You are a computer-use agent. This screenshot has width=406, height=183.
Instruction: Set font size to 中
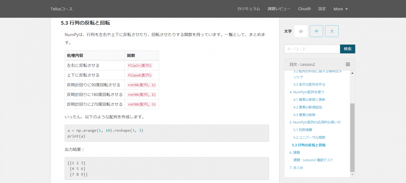[x=316, y=31]
